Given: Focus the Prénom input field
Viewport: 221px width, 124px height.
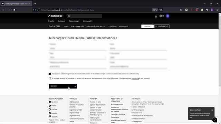Looking at the screenshot, I should point(77,49).
